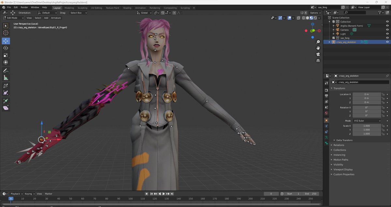Image resolution: width=391 pixels, height=207 pixels.
Task: Open the Render properties tab
Action: tap(326, 90)
